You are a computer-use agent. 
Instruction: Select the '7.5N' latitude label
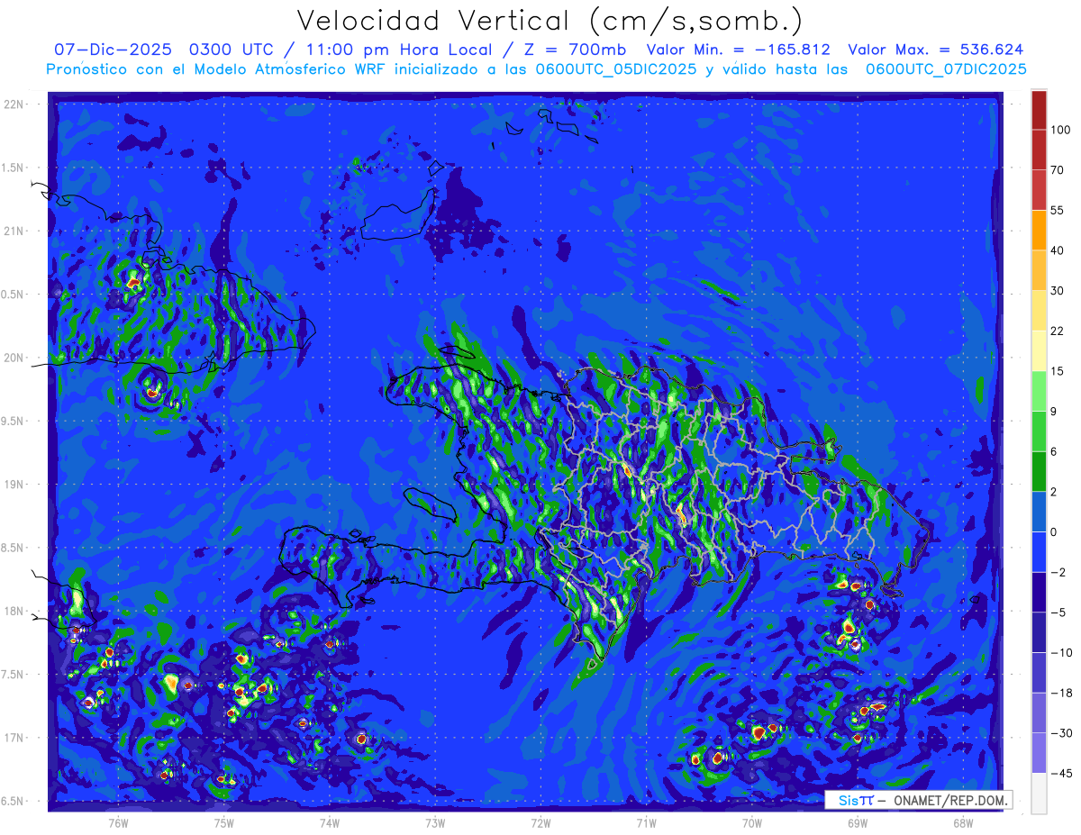14,675
